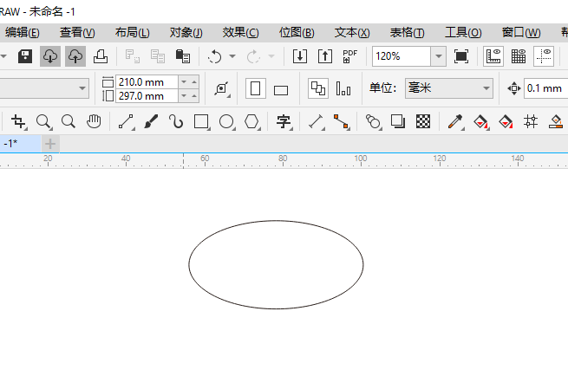
Task: Select the Mesh Fill tool
Action: coord(531,121)
